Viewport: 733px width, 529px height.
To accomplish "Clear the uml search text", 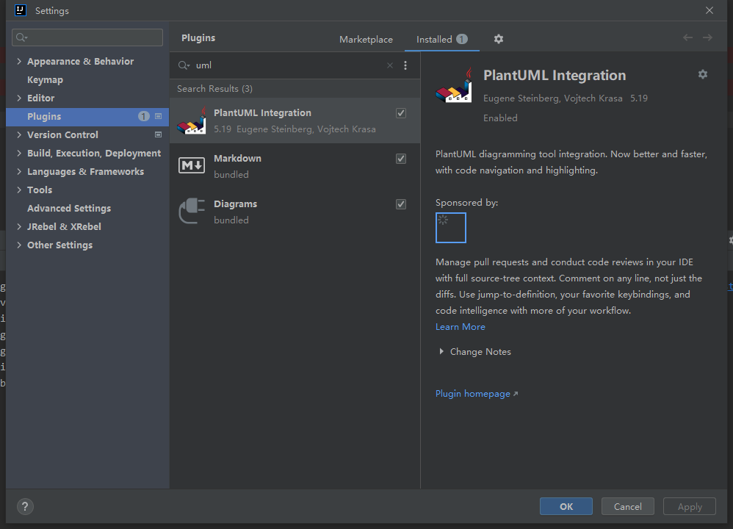I will (x=390, y=65).
